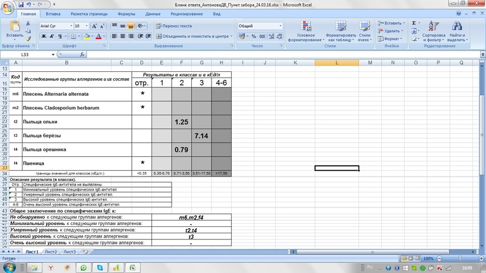The height and width of the screenshot is (273, 486).
Task: Toggle Wrap Text (Перенос текста)
Action: [173, 26]
